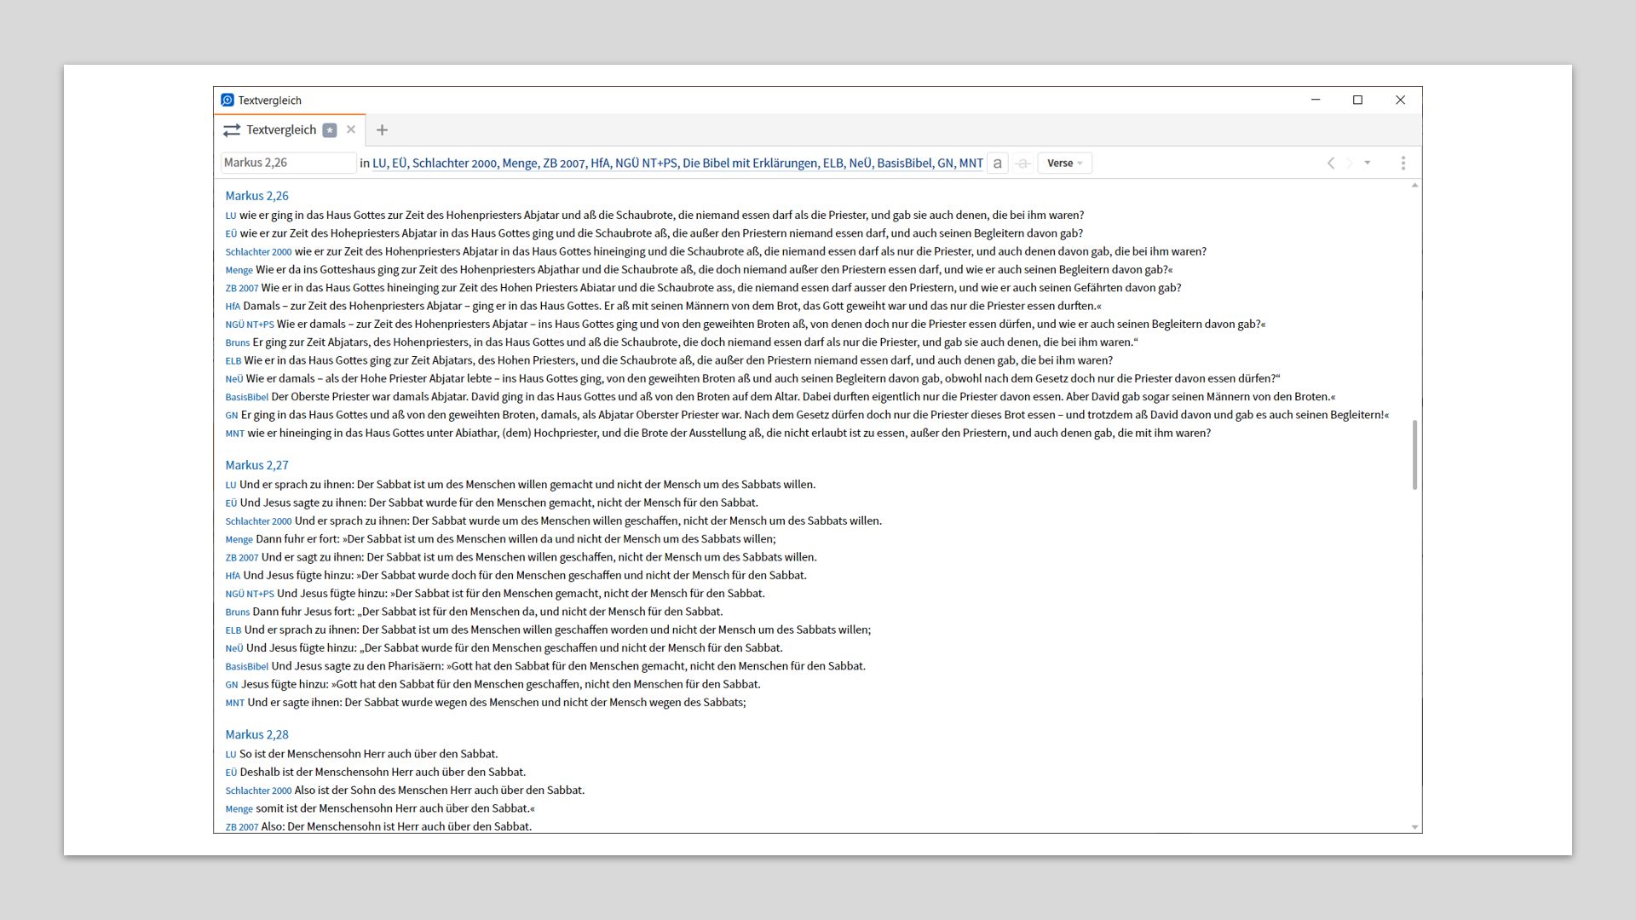Toggle the strikethrough 'a' differences button
The width and height of the screenshot is (1636, 920).
(x=1023, y=163)
